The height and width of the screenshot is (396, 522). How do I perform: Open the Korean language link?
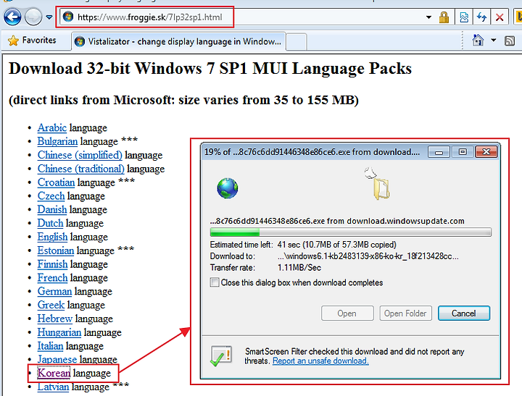(x=54, y=373)
